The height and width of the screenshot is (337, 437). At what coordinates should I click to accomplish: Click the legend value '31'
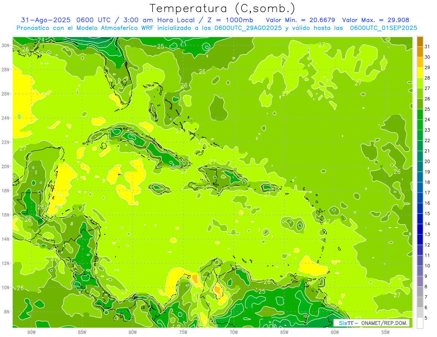pos(428,47)
